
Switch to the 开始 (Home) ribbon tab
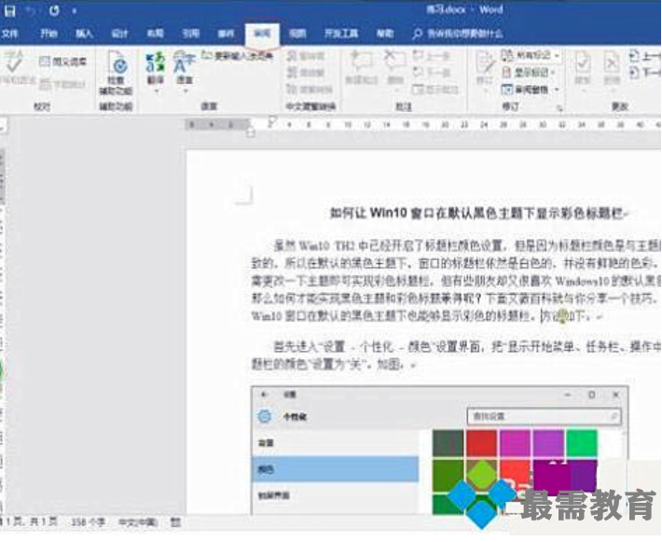click(48, 34)
